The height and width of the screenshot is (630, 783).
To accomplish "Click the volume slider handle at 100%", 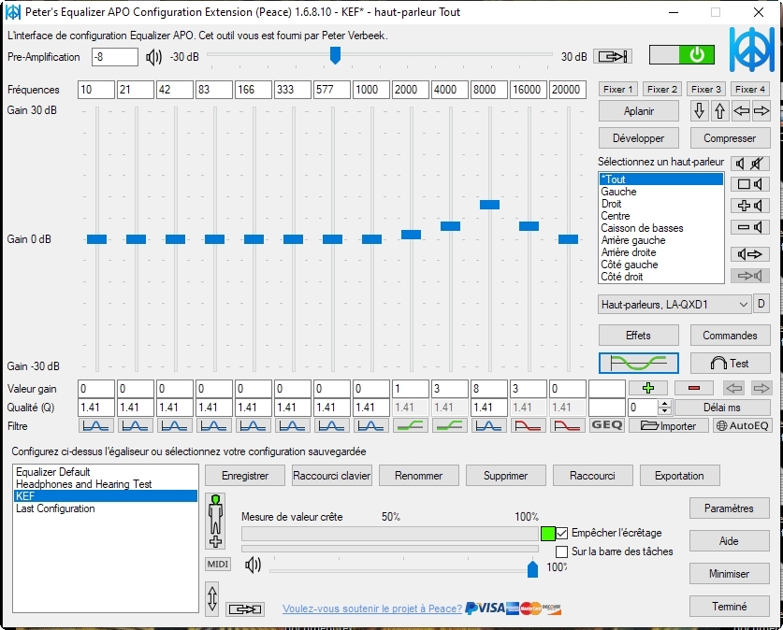I will point(533,569).
